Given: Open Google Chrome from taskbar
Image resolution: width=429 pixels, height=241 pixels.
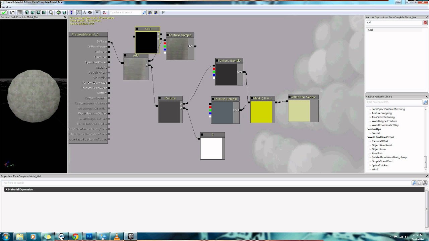Looking at the screenshot, I should pos(75,237).
